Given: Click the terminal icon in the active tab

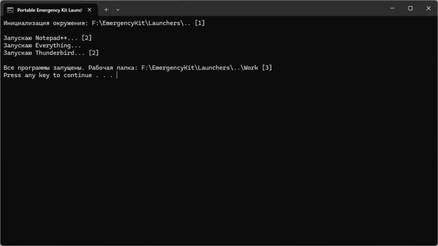Looking at the screenshot, I should pos(10,9).
